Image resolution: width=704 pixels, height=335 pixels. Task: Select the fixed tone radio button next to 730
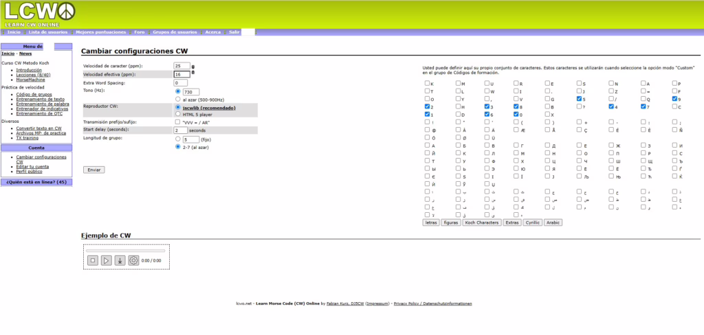pyautogui.click(x=178, y=91)
